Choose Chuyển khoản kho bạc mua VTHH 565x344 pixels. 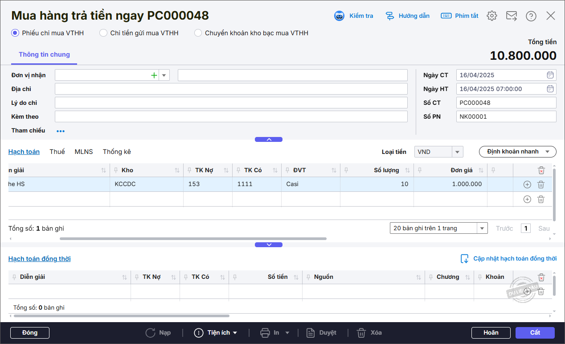click(198, 33)
